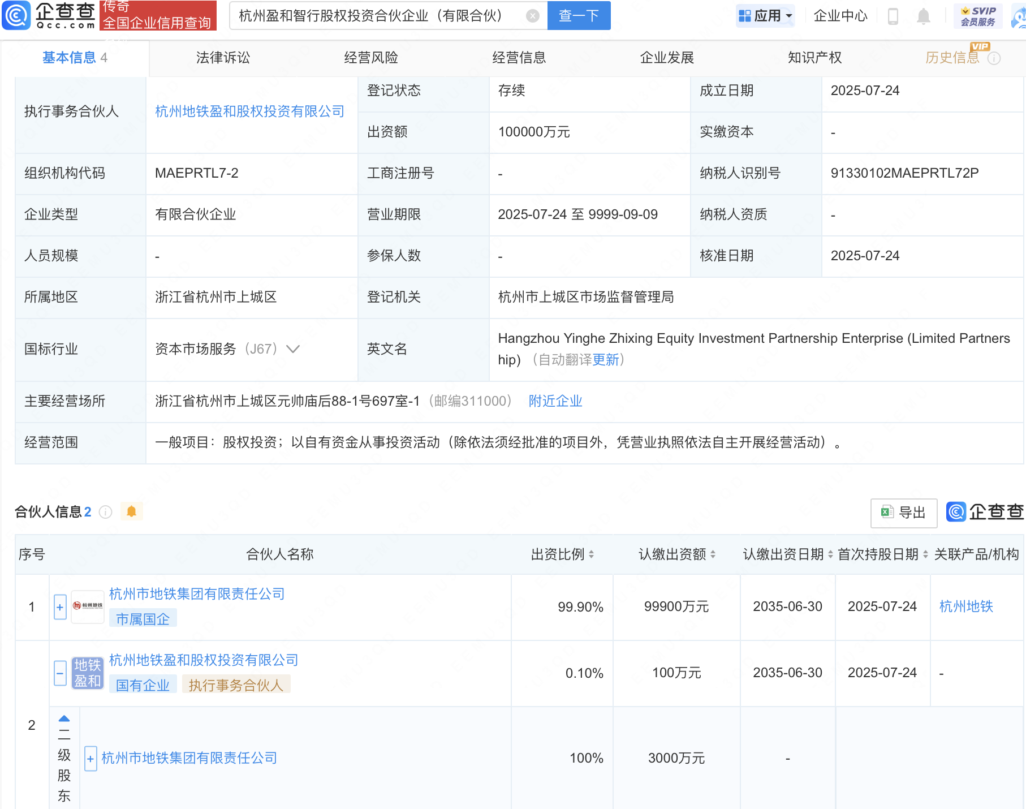Collapse 二级股东 up arrow
The width and height of the screenshot is (1026, 809).
(64, 718)
